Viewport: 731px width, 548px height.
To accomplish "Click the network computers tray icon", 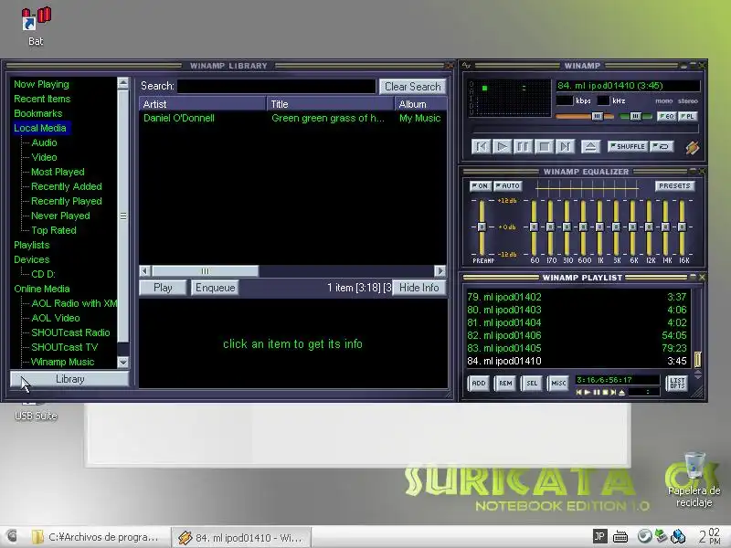I will click(x=678, y=536).
